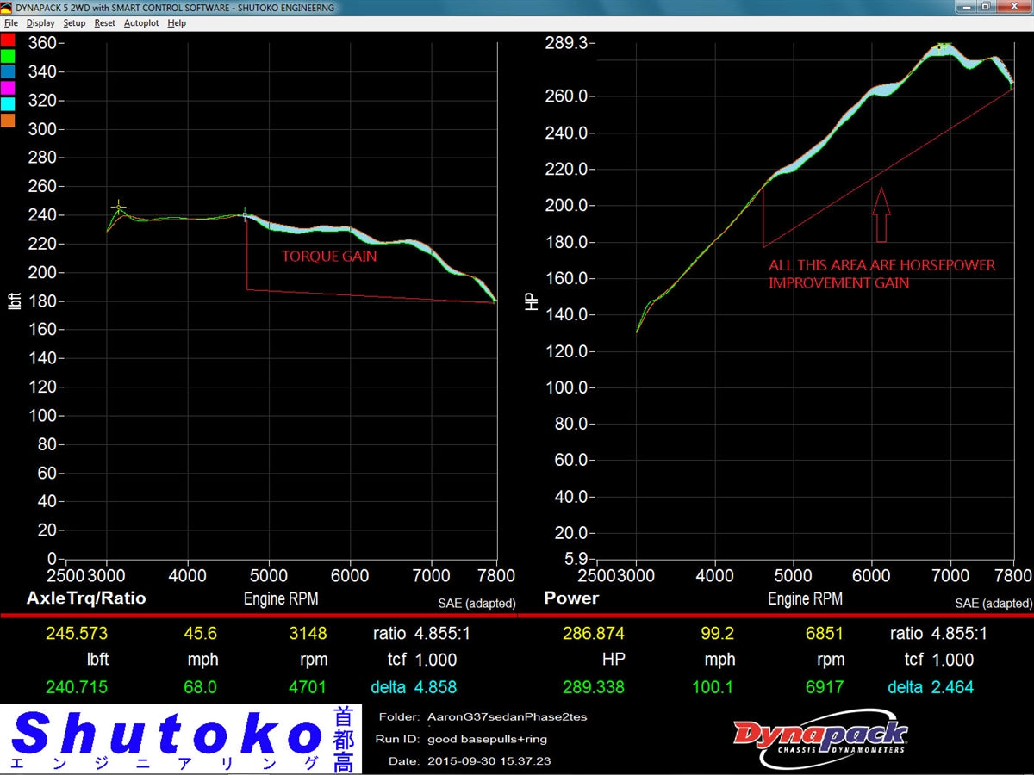
Task: Click the torque delta value 4.858
Action: coord(434,687)
